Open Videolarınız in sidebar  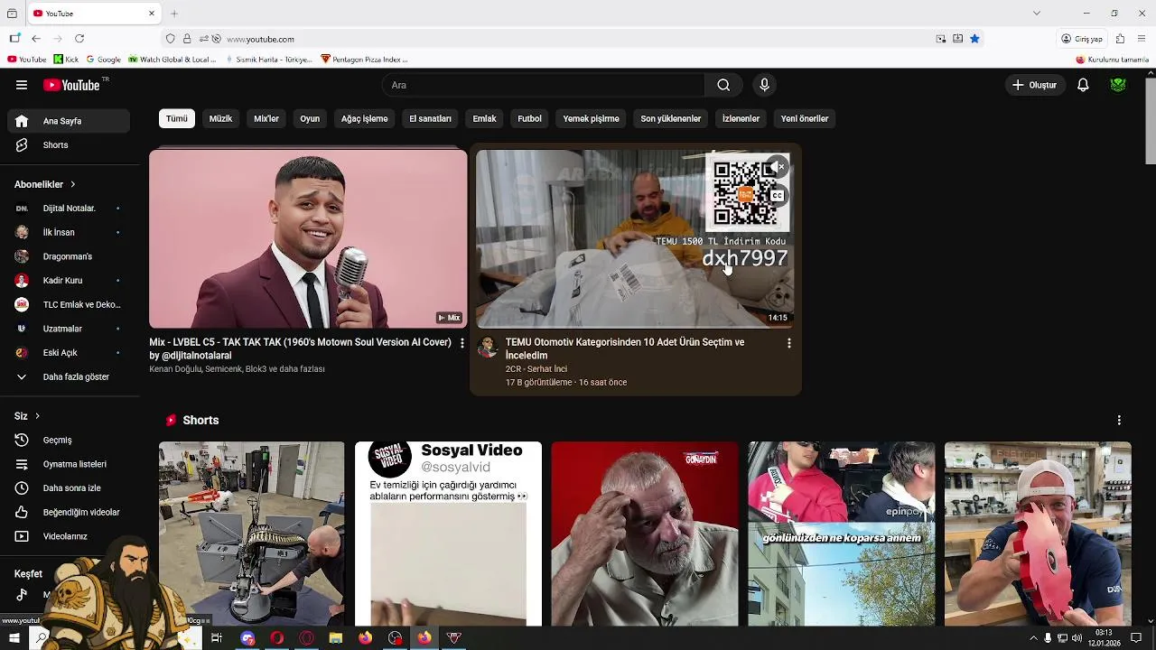[x=69, y=536]
